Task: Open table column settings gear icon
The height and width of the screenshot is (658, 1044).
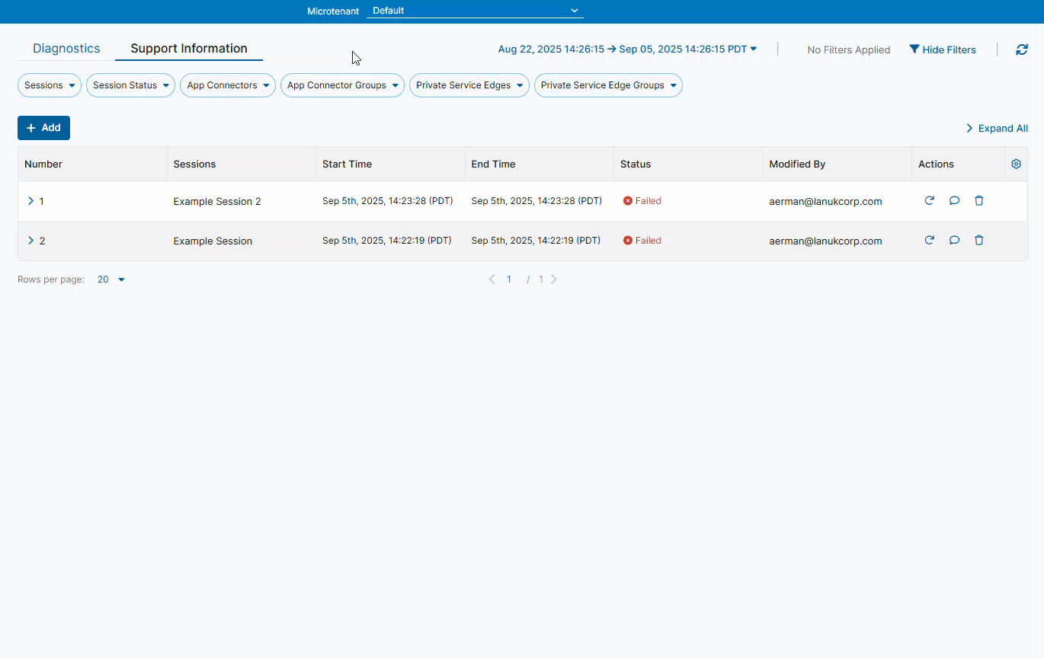Action: point(1016,164)
